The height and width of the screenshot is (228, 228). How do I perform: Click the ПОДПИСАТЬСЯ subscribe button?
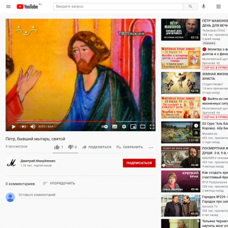139,163
